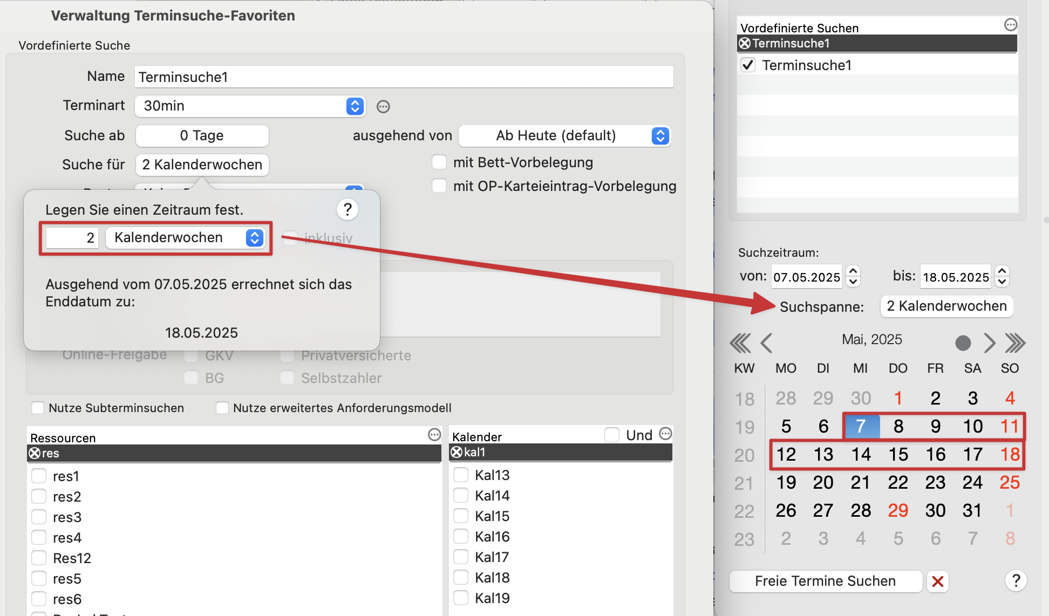This screenshot has width=1049, height=616.
Task: Check calendar Kal14
Action: pos(461,495)
